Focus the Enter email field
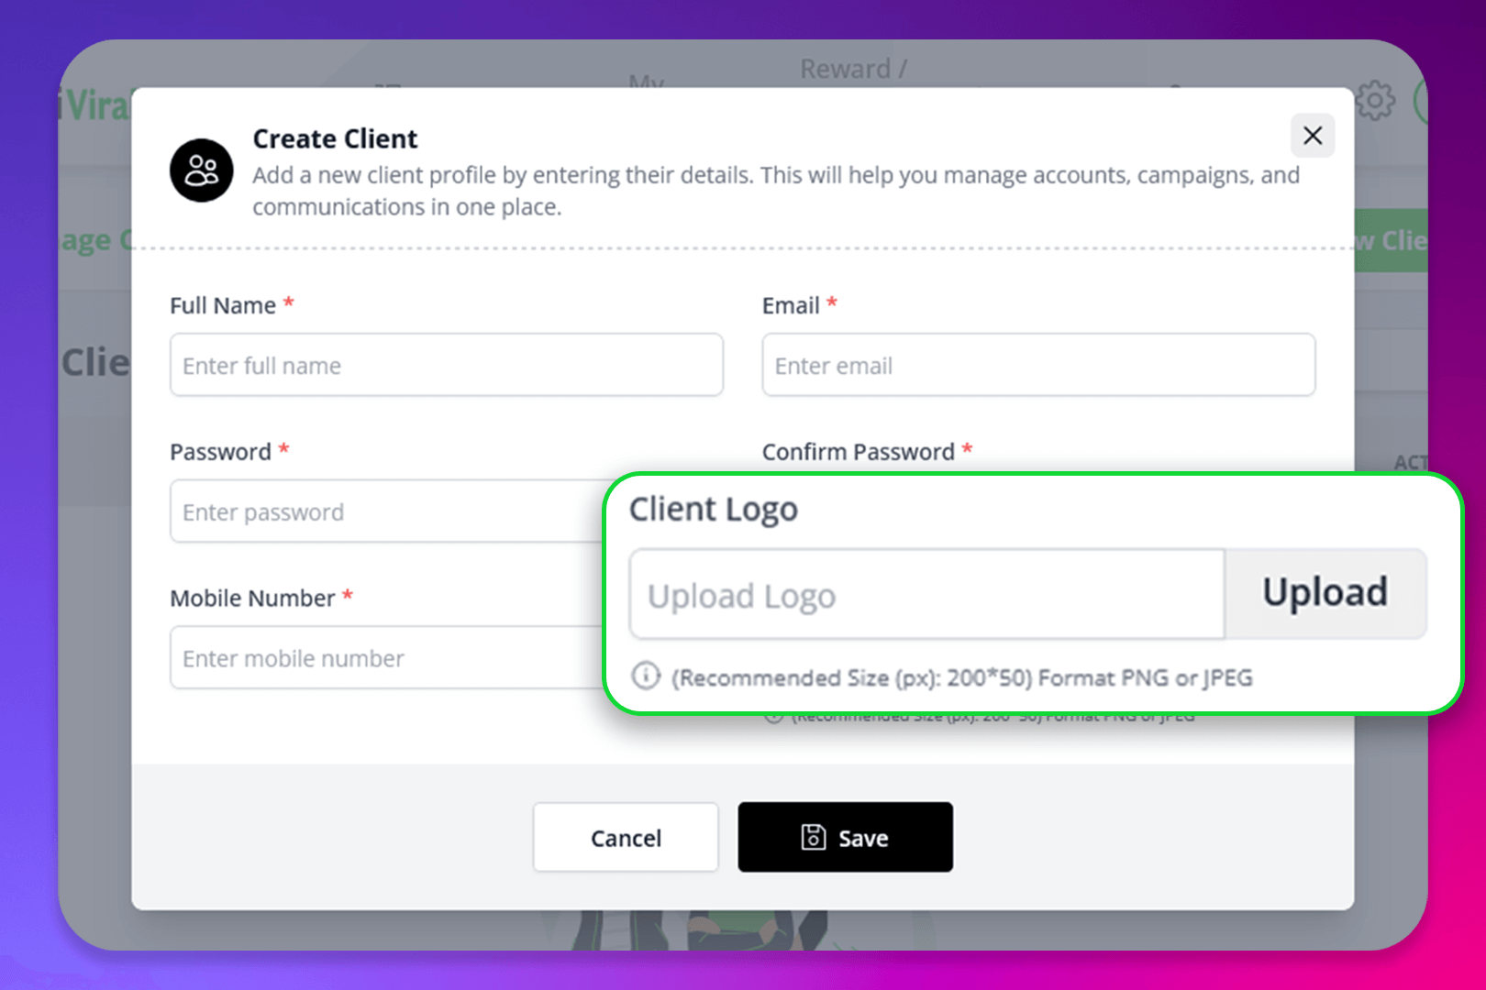This screenshot has width=1486, height=990. click(1038, 365)
